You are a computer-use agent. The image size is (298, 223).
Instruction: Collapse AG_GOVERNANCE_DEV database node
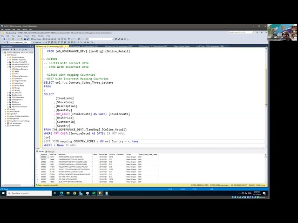click(8, 67)
